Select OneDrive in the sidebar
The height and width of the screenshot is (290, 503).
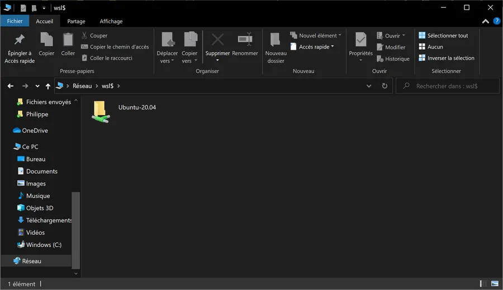31,131
